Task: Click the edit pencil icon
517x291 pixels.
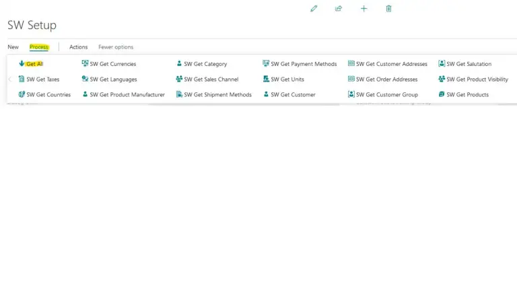Action: point(314,9)
